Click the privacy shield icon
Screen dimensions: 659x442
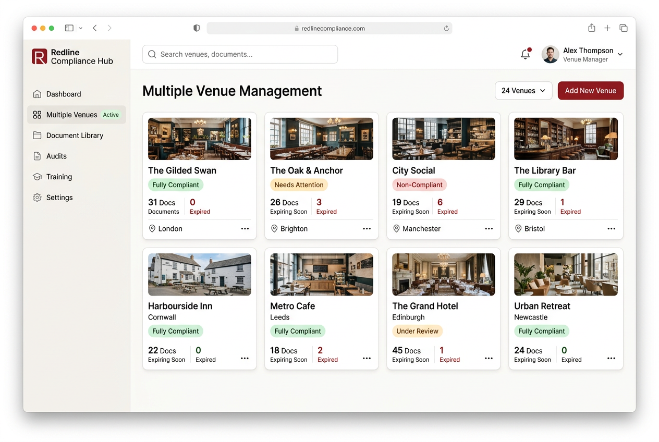pos(197,28)
